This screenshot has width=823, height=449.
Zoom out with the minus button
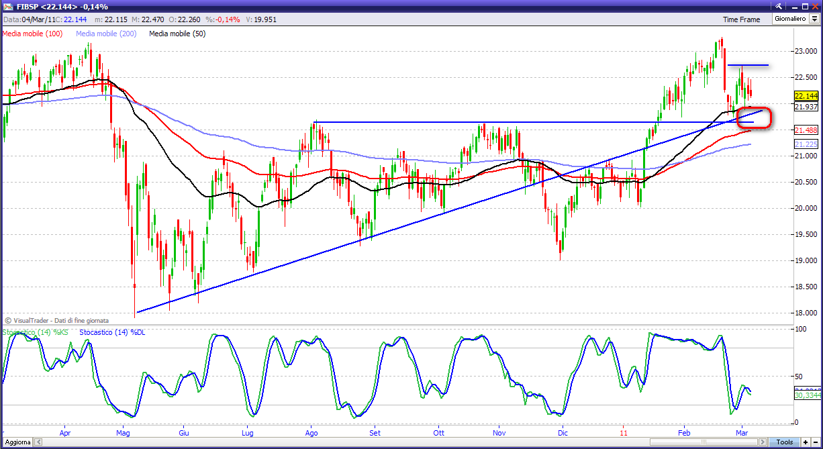click(815, 442)
